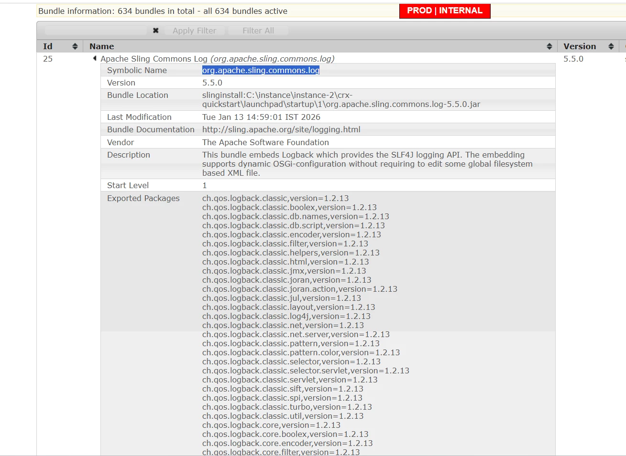Click ch.qos.logback.classic.pattern,version=1.2.13 entry
Image resolution: width=626 pixels, height=456 pixels.
(x=291, y=343)
